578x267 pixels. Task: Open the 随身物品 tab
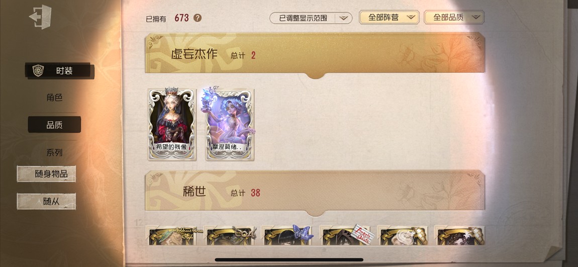pos(46,173)
